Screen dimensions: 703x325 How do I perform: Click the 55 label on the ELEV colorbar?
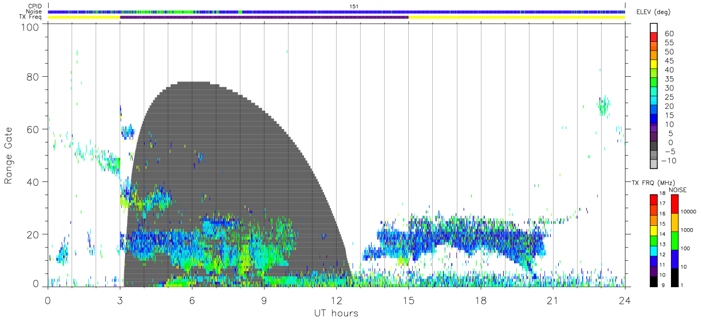[668, 43]
